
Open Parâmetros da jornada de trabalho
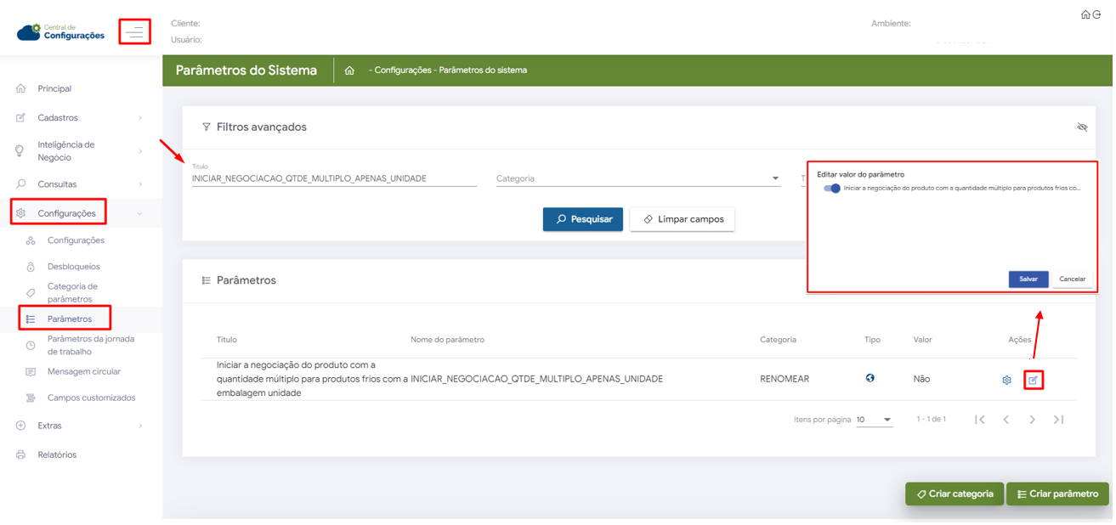click(90, 346)
